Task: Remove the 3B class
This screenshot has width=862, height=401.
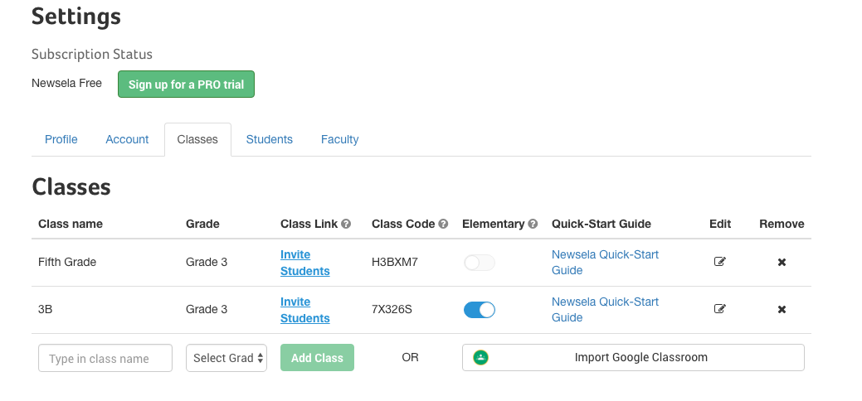Action: pyautogui.click(x=782, y=310)
